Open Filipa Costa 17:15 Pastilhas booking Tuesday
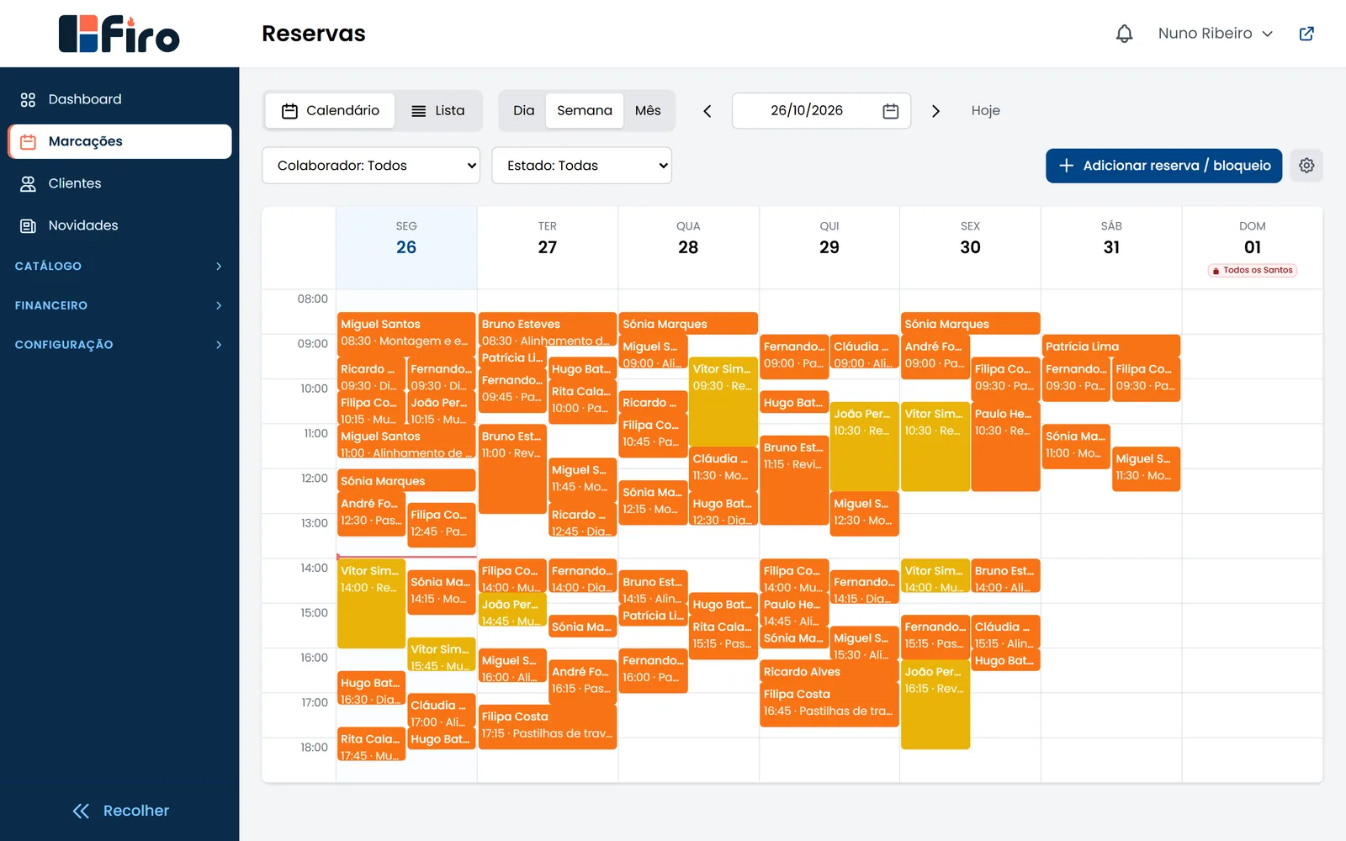1346x841 pixels. [x=548, y=727]
